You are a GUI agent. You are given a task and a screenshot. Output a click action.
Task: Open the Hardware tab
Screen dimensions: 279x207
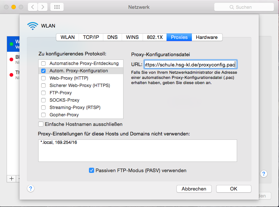click(x=207, y=37)
